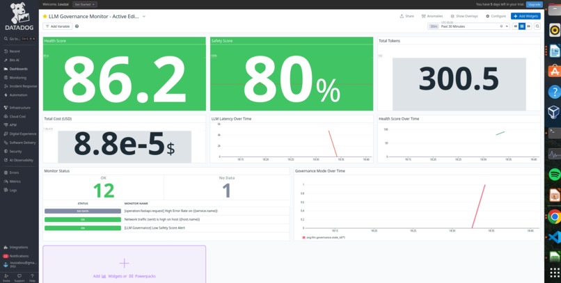Open the louizabou account menu
The width and height of the screenshot is (561, 283).
pyautogui.click(x=19, y=264)
